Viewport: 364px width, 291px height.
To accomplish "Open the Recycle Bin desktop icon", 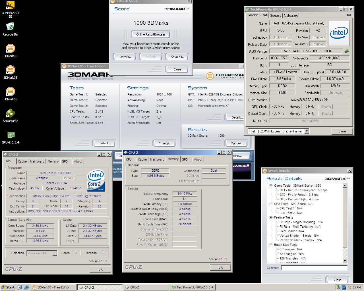I will [x=10, y=29].
